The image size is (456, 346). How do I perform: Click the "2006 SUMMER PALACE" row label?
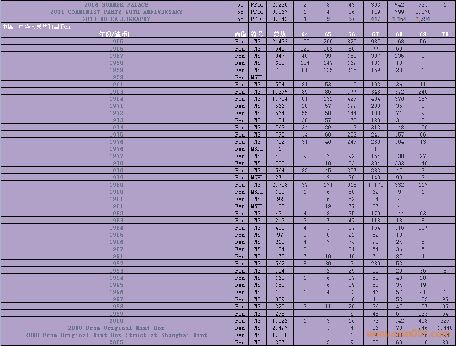coord(116,5)
